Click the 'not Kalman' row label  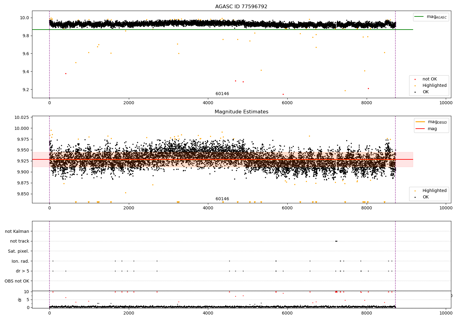17,231
